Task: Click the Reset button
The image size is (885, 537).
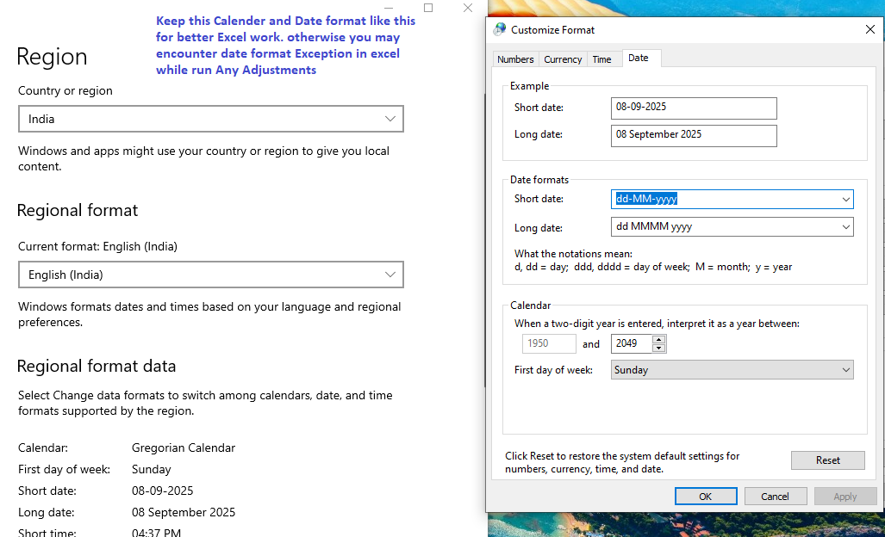Action: pos(827,460)
